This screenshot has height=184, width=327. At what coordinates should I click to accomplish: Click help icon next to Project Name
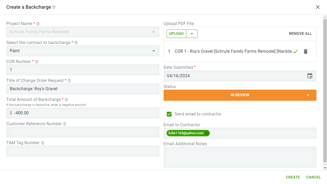38,24
